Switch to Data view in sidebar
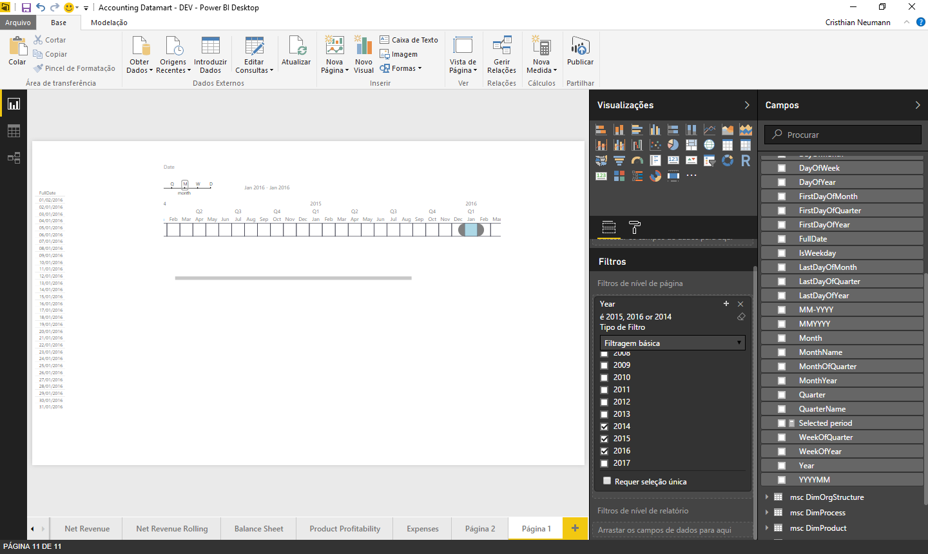 pos(14,131)
